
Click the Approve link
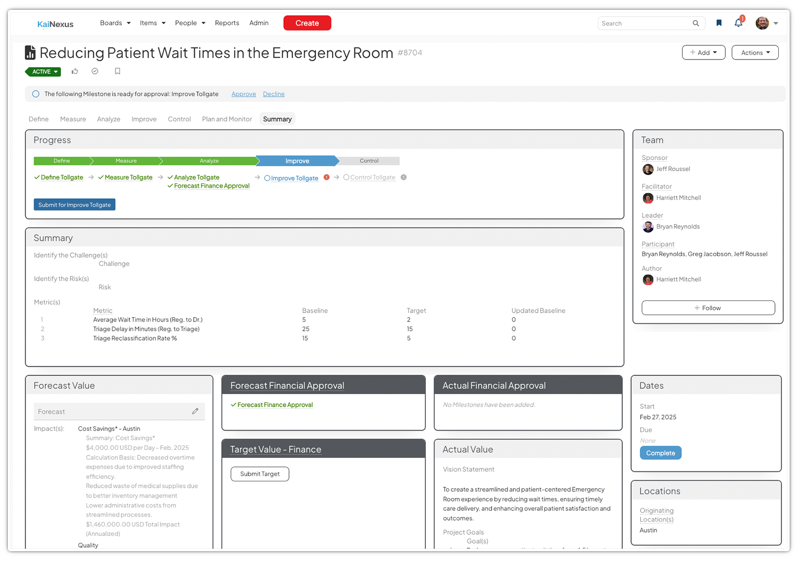243,94
